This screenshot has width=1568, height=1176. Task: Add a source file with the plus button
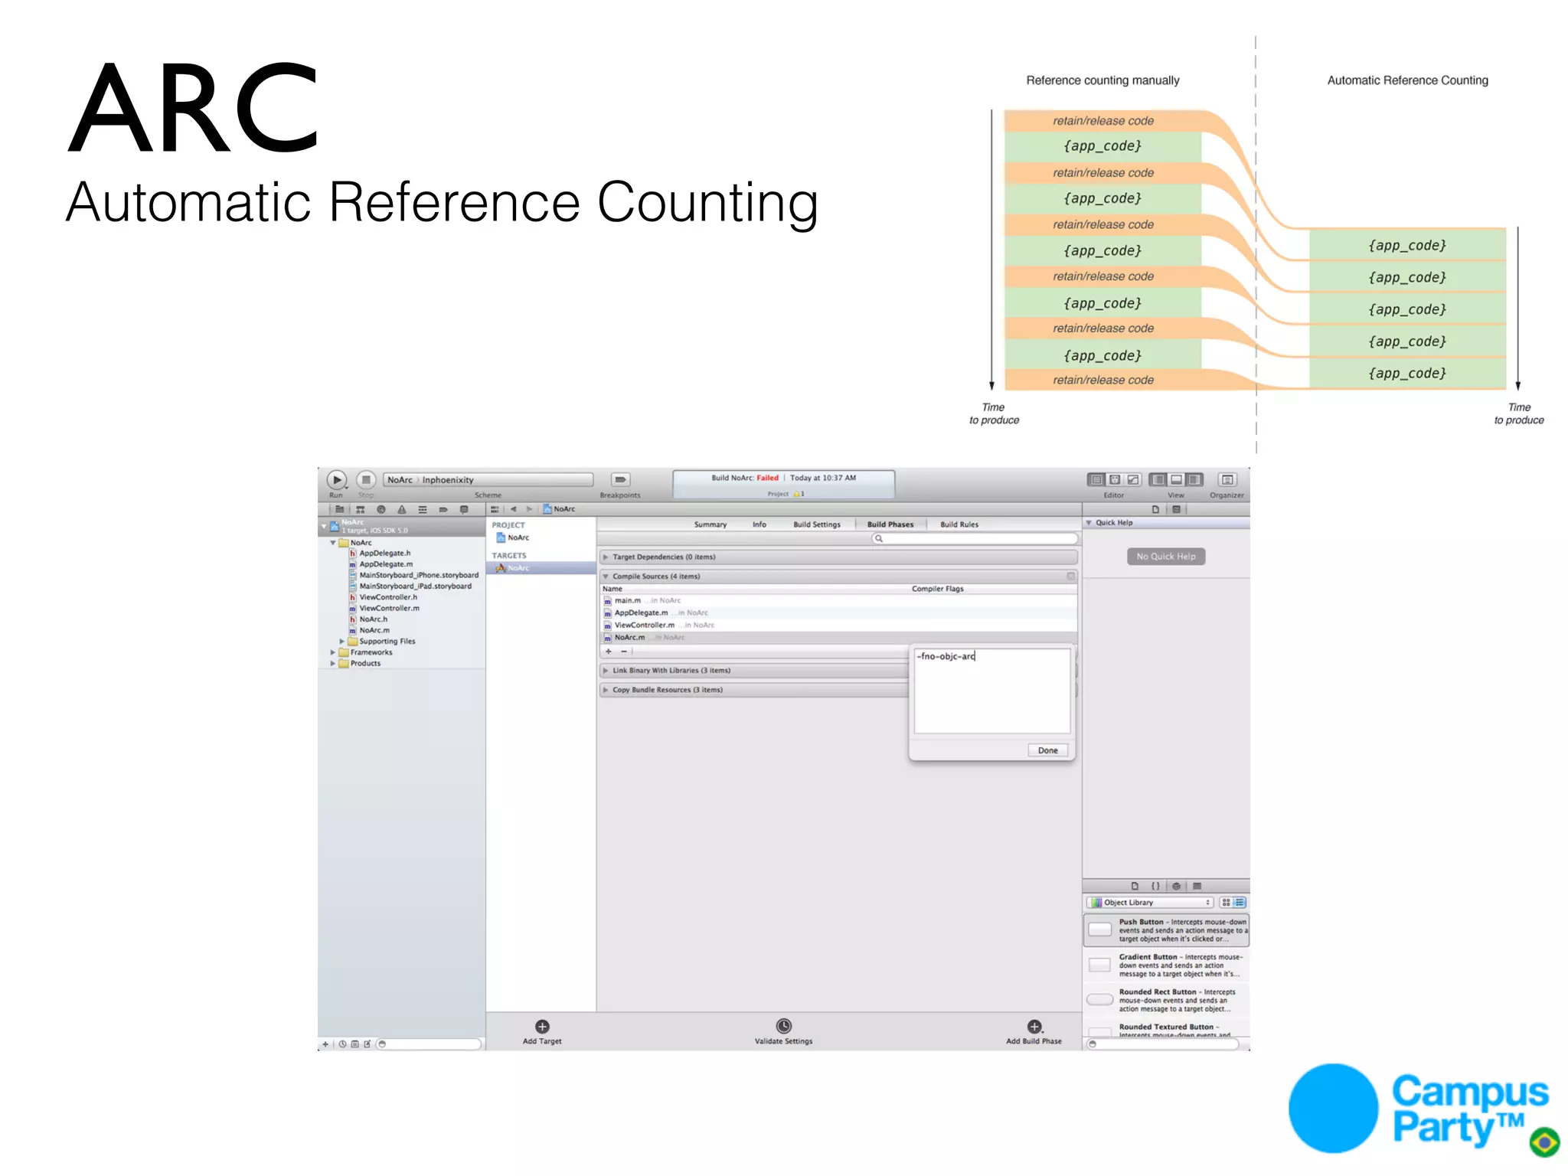609,652
